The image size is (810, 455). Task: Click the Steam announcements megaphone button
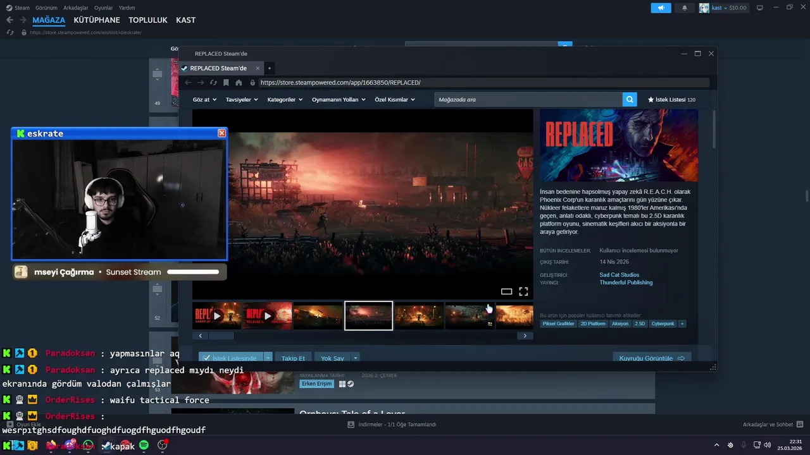(661, 8)
